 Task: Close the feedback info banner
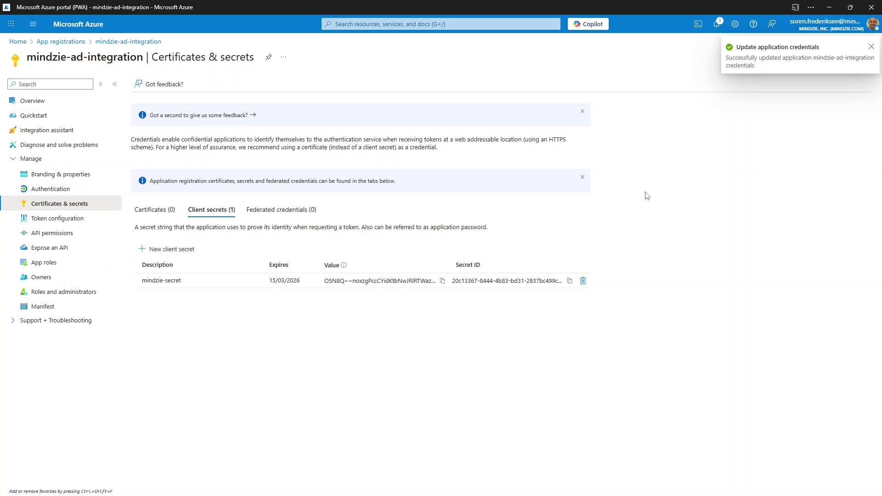pos(582,111)
